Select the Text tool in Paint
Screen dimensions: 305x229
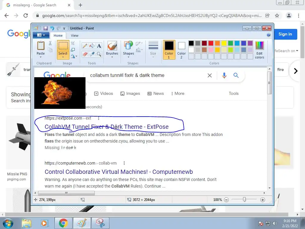point(99,46)
